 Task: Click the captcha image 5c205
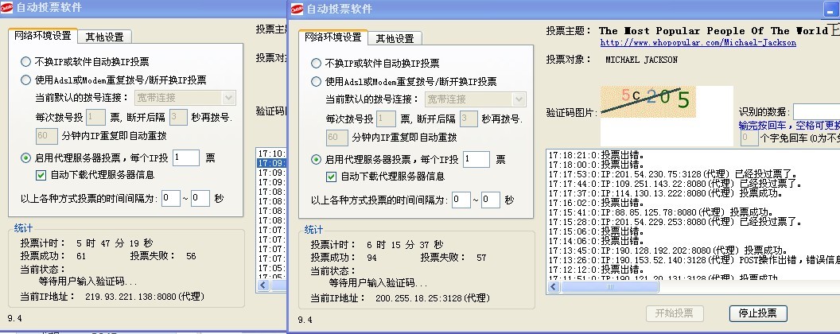pyautogui.click(x=648, y=102)
